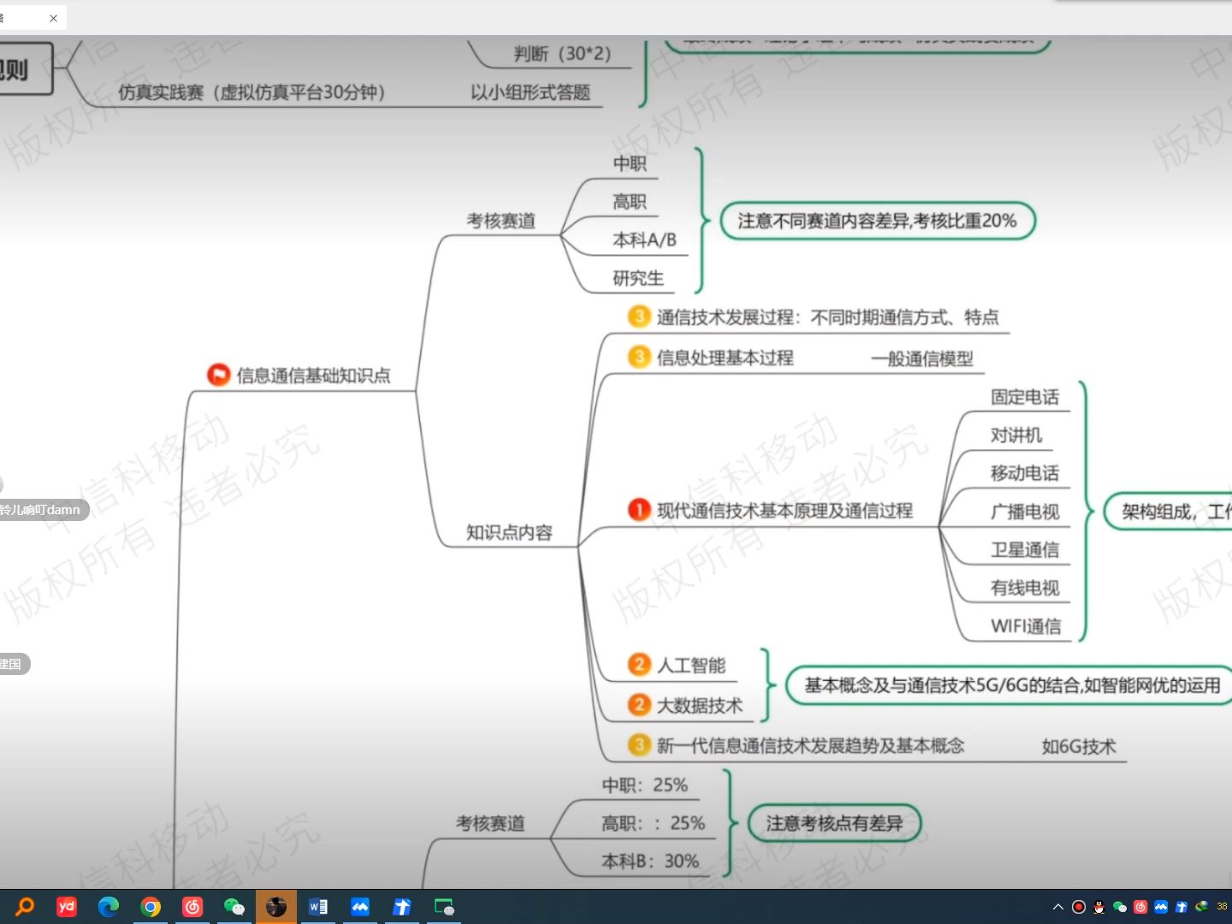Open Tencent Meeting from the taskbar

[360, 907]
